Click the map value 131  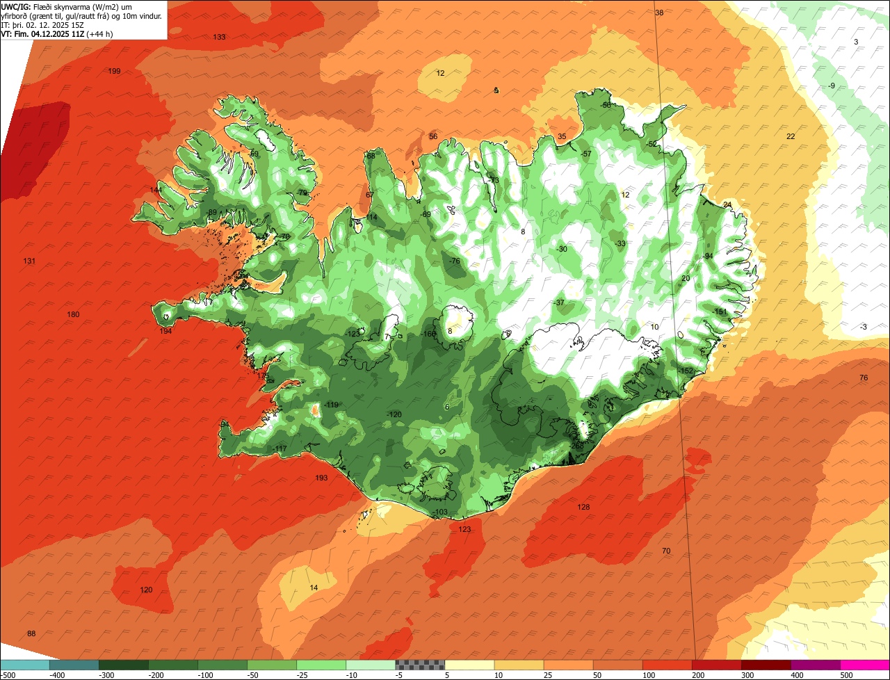(29, 261)
